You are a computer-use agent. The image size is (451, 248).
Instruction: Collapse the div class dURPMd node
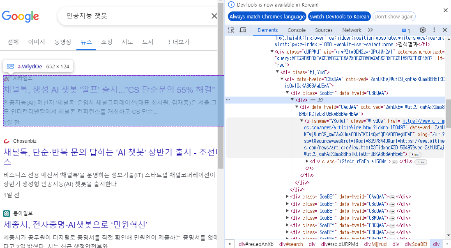[272, 52]
